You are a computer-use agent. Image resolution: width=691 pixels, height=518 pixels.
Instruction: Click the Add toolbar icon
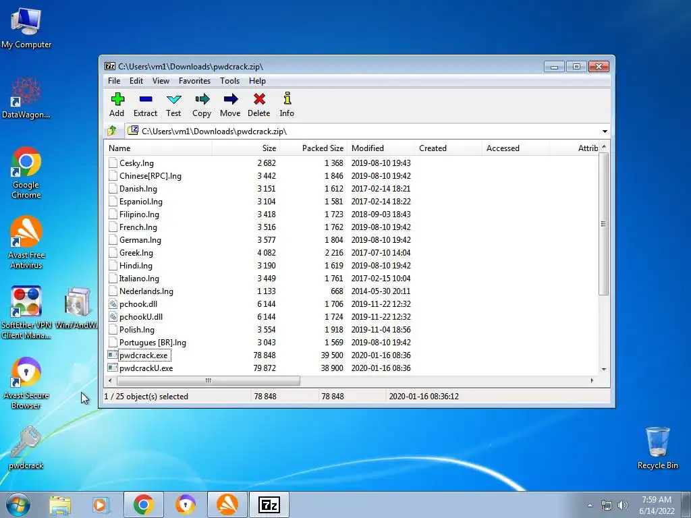[x=117, y=99]
